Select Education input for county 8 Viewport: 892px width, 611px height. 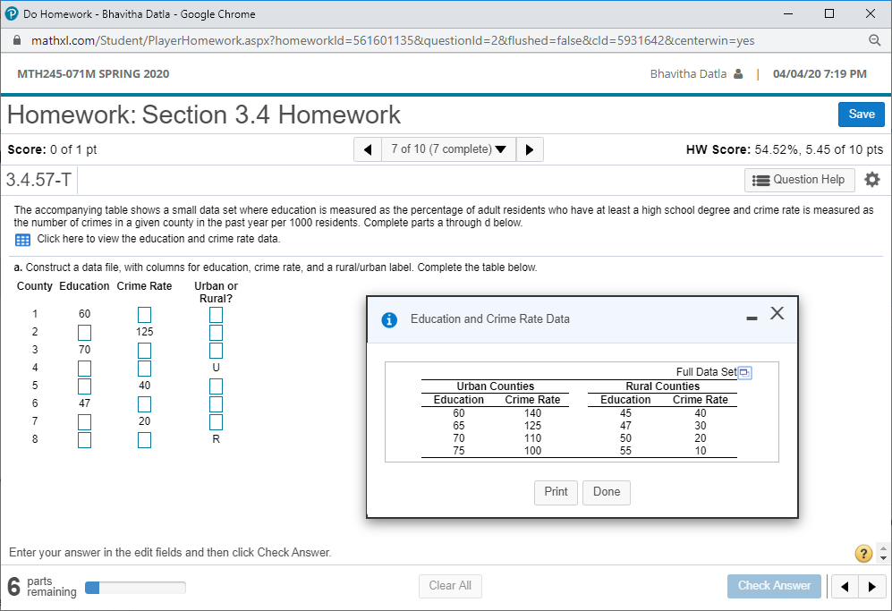pos(84,440)
